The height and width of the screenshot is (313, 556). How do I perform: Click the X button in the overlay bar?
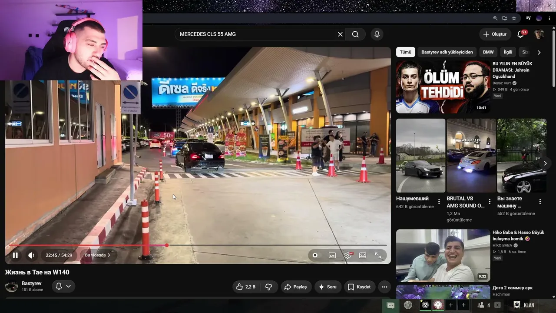pyautogui.click(x=497, y=305)
